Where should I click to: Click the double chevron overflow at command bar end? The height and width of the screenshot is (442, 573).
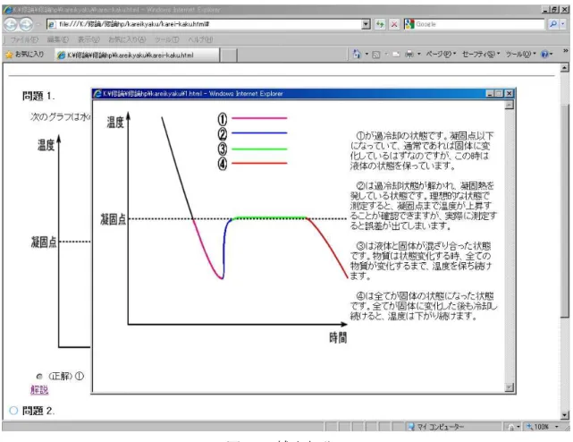pyautogui.click(x=565, y=51)
